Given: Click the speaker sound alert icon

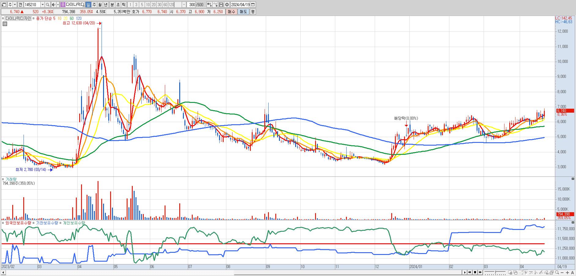Looking at the screenshot, I should tap(54, 5).
